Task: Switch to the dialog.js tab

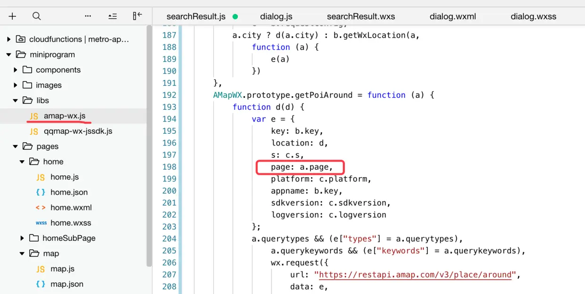Action: coord(276,16)
